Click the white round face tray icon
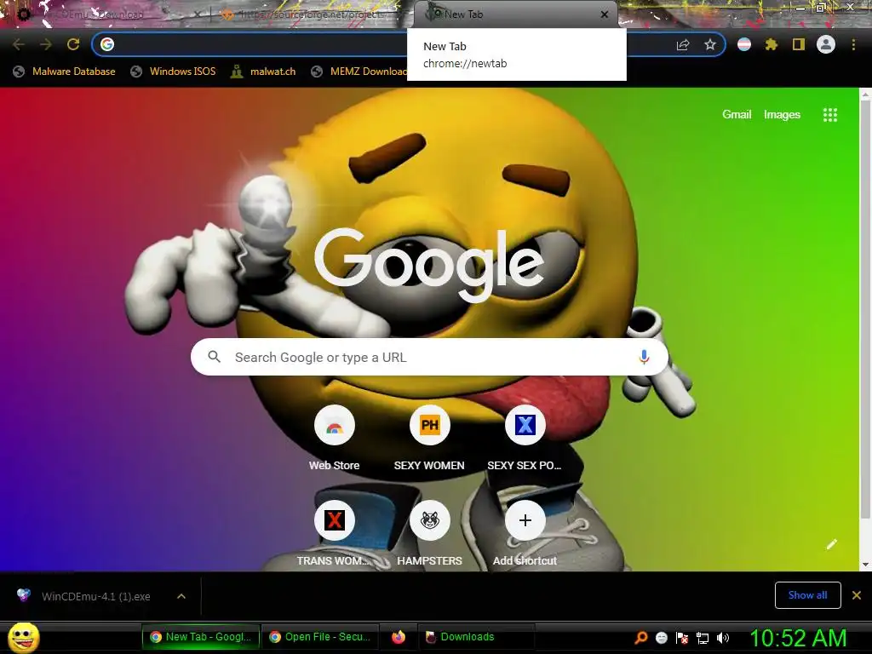872x654 pixels. (x=661, y=638)
